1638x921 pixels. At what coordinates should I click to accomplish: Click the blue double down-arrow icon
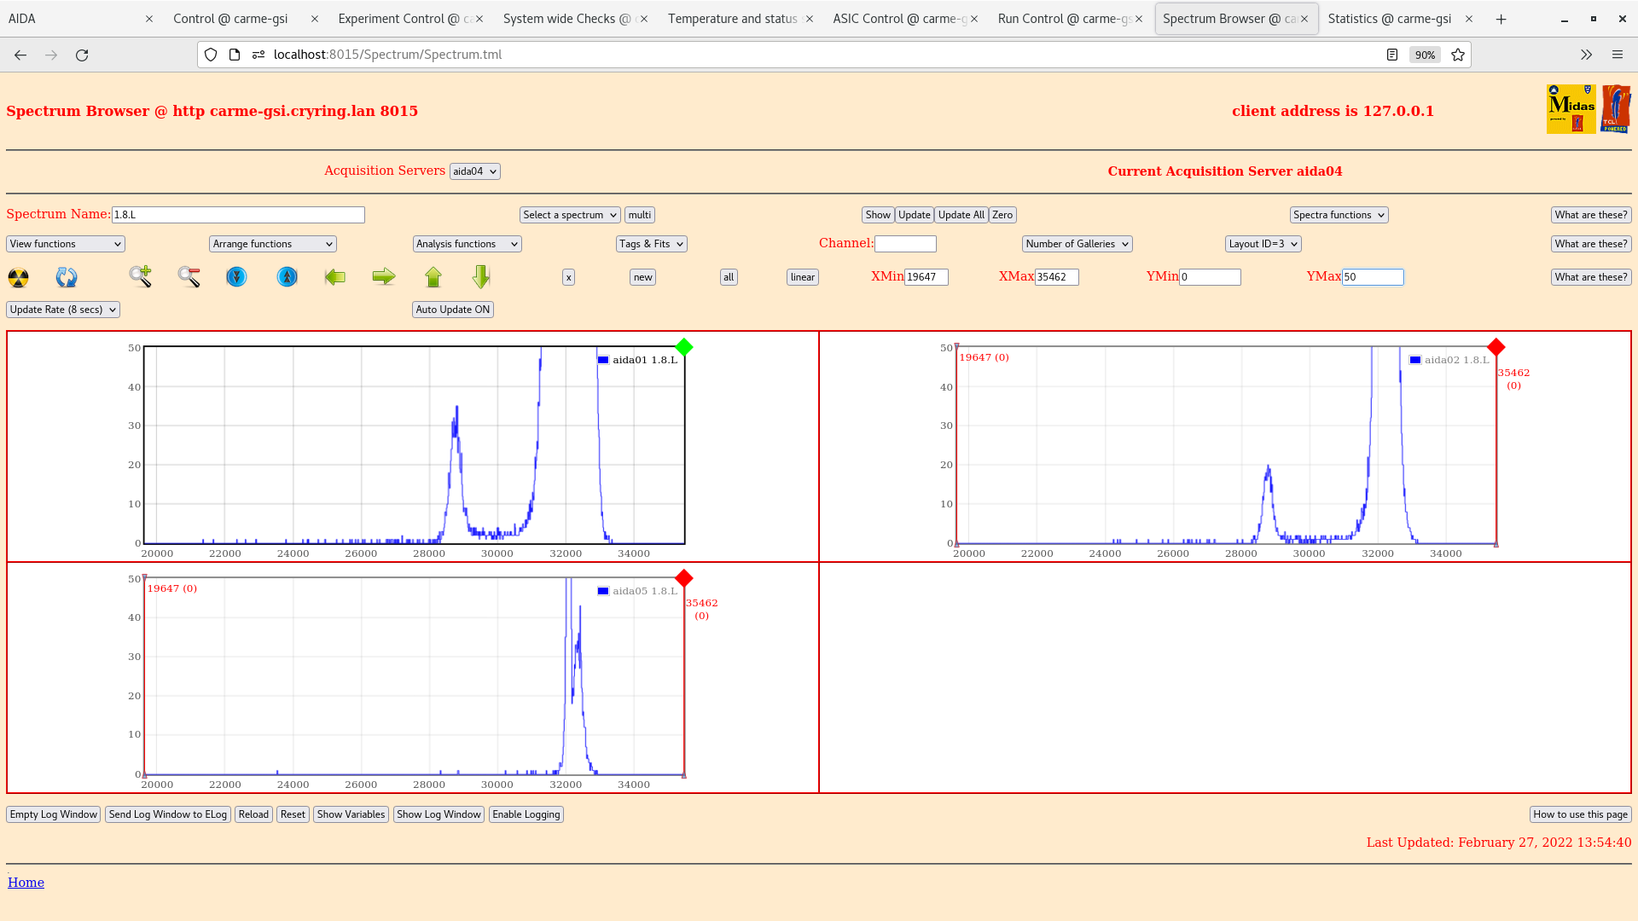coord(236,277)
